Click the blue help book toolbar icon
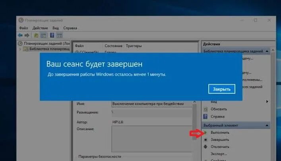The image size is (281, 161). click(52, 35)
